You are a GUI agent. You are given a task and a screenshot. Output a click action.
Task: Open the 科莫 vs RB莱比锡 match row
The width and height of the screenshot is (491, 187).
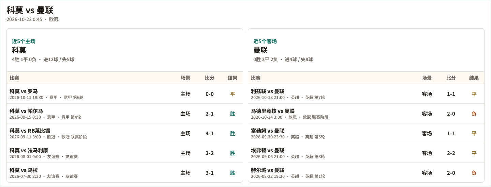(125, 133)
